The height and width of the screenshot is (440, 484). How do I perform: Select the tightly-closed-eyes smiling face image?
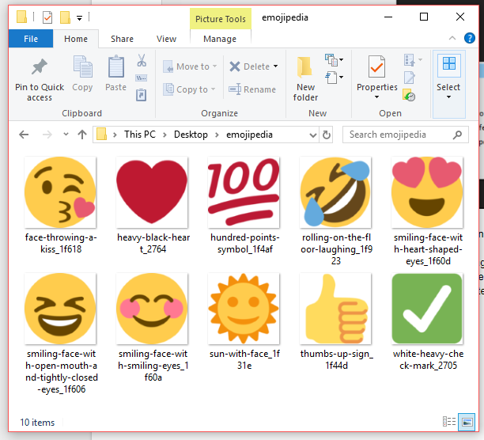coord(60,309)
